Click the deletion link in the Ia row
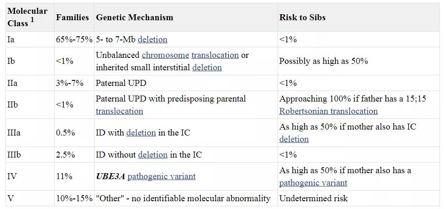Image resolution: width=445 pixels, height=209 pixels. coord(152,40)
